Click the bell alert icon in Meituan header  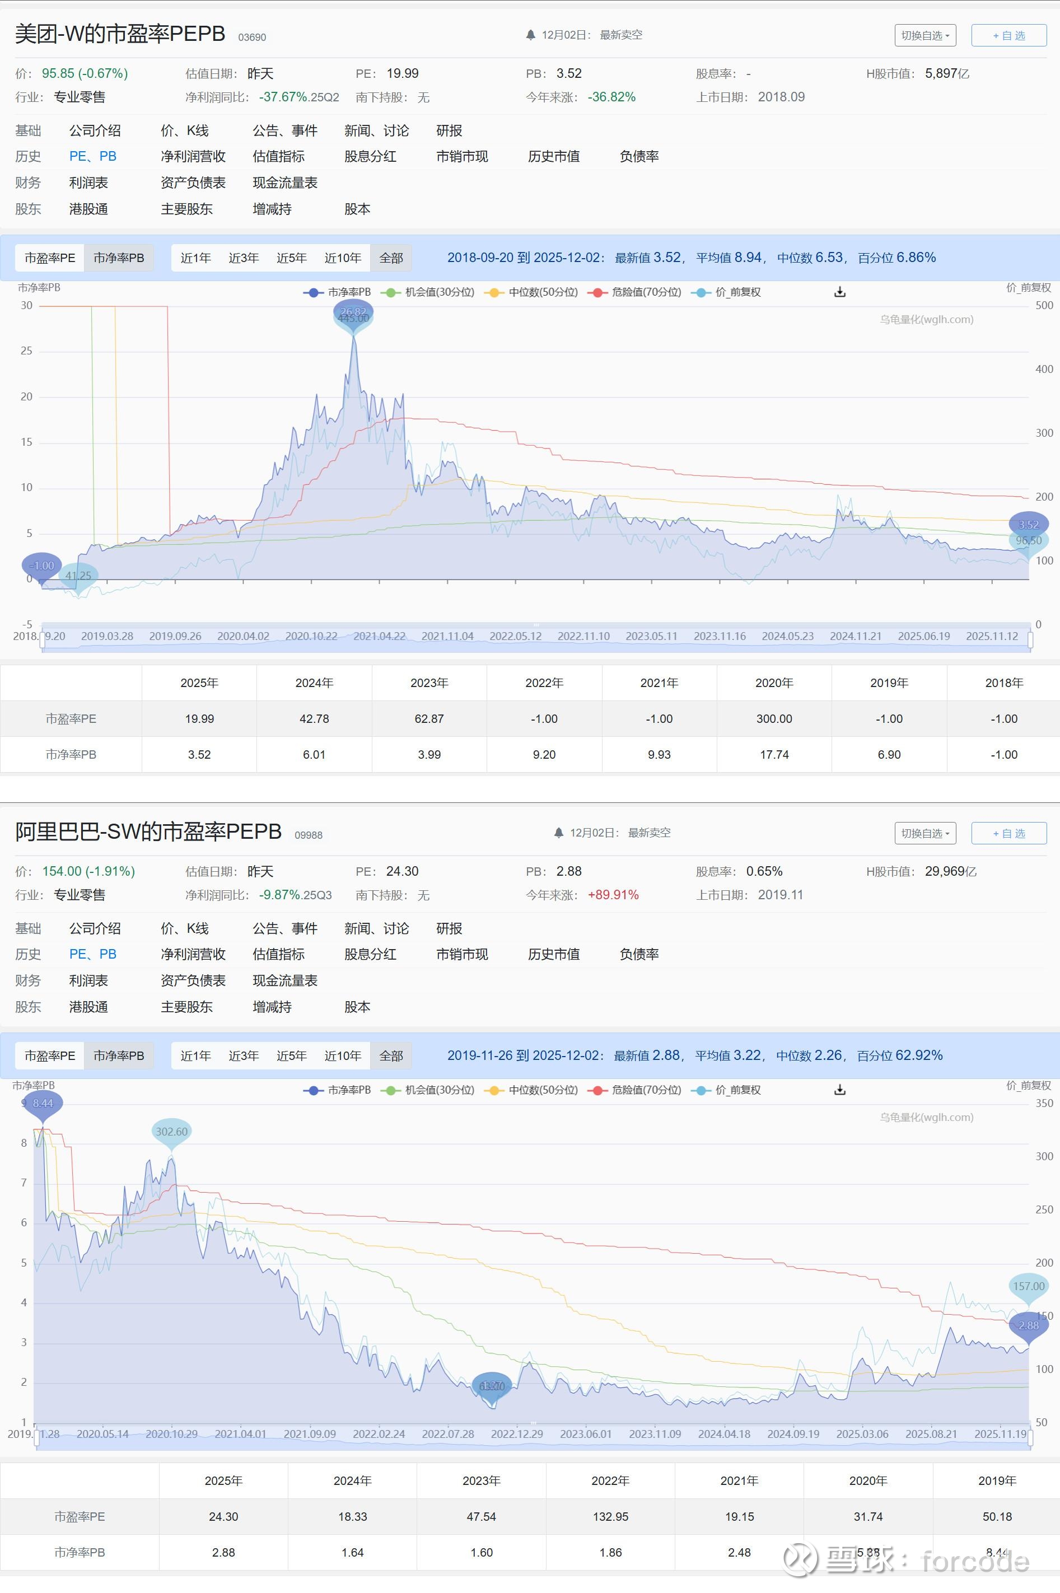click(x=531, y=35)
